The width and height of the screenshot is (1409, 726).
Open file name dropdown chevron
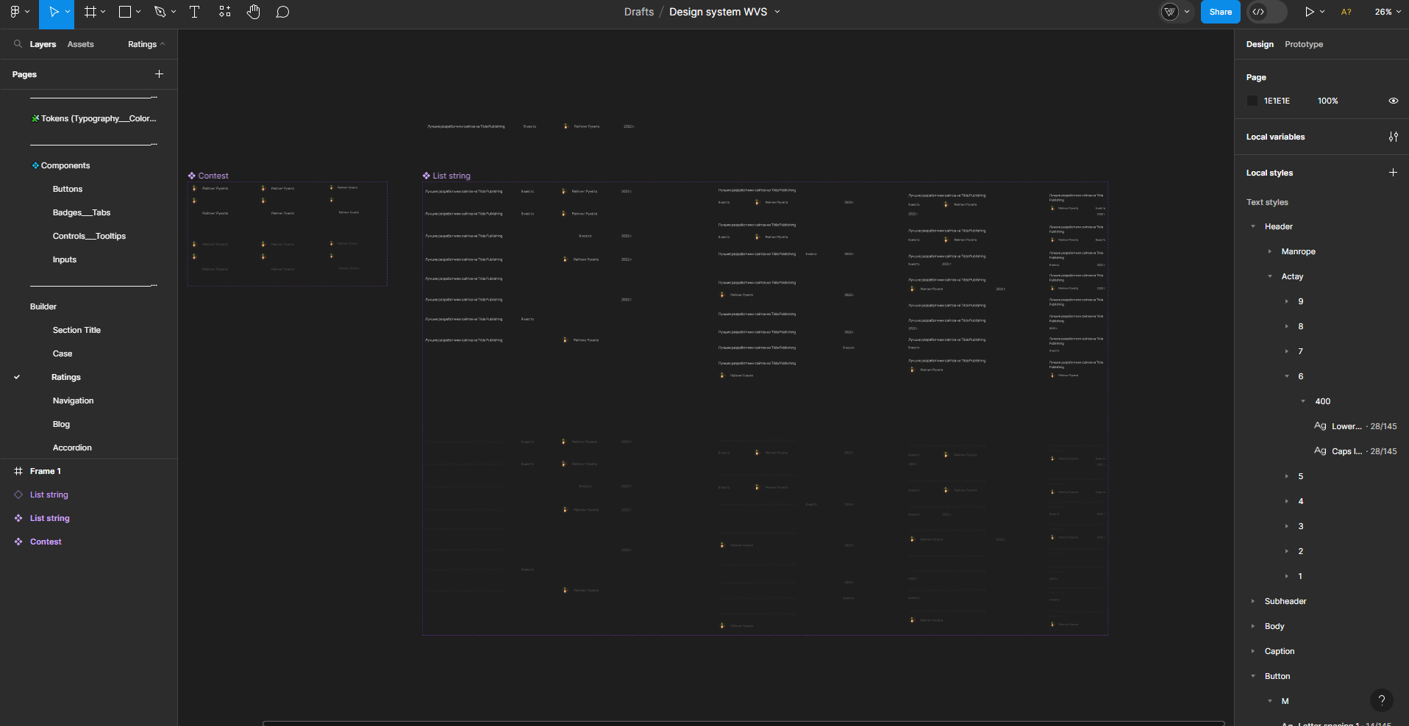coord(777,12)
